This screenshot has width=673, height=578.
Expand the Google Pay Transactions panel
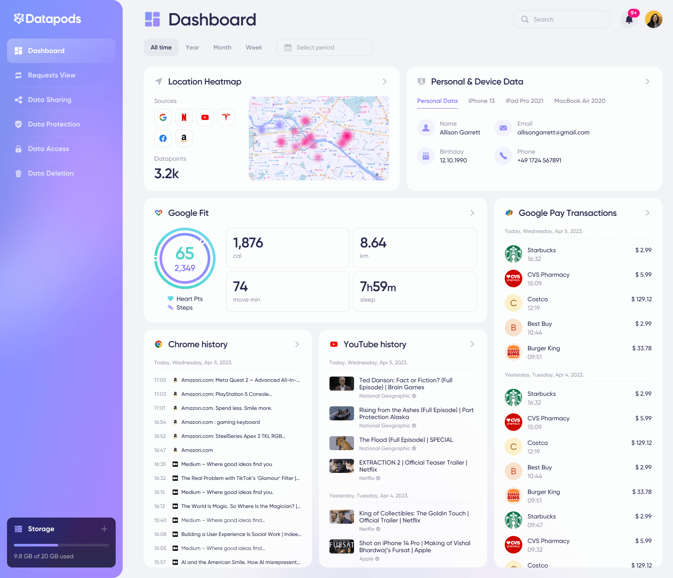click(x=647, y=213)
